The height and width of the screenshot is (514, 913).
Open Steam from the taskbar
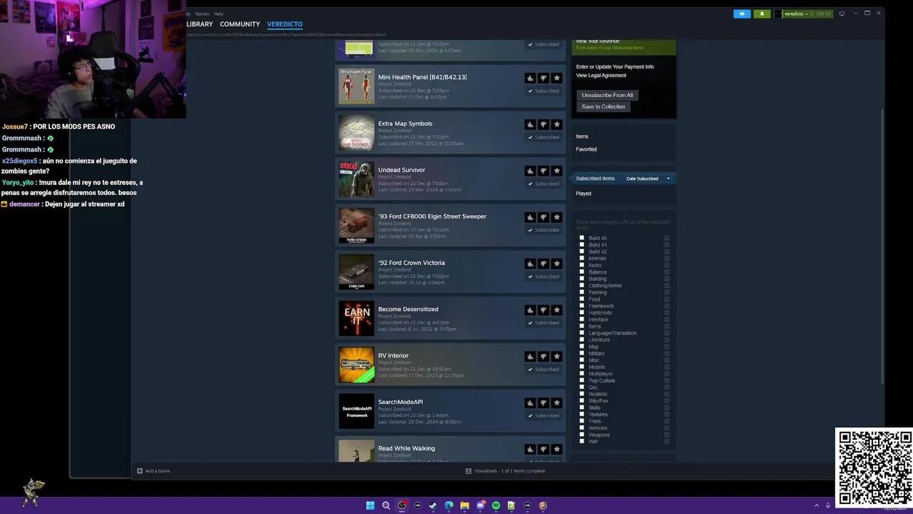click(x=433, y=505)
